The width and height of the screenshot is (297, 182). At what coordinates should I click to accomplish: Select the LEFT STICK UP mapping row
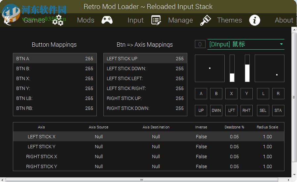(x=145, y=59)
